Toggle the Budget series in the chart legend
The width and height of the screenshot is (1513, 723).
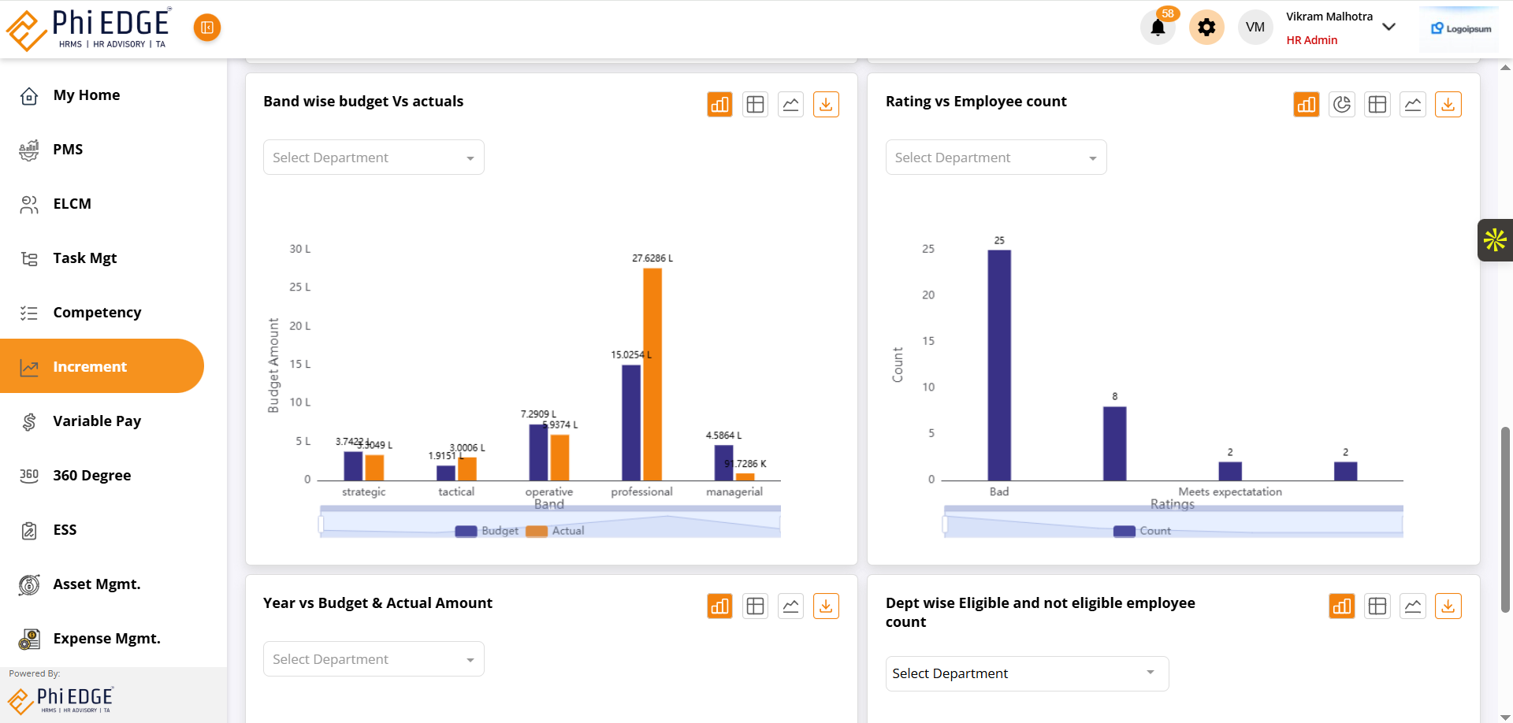click(488, 531)
